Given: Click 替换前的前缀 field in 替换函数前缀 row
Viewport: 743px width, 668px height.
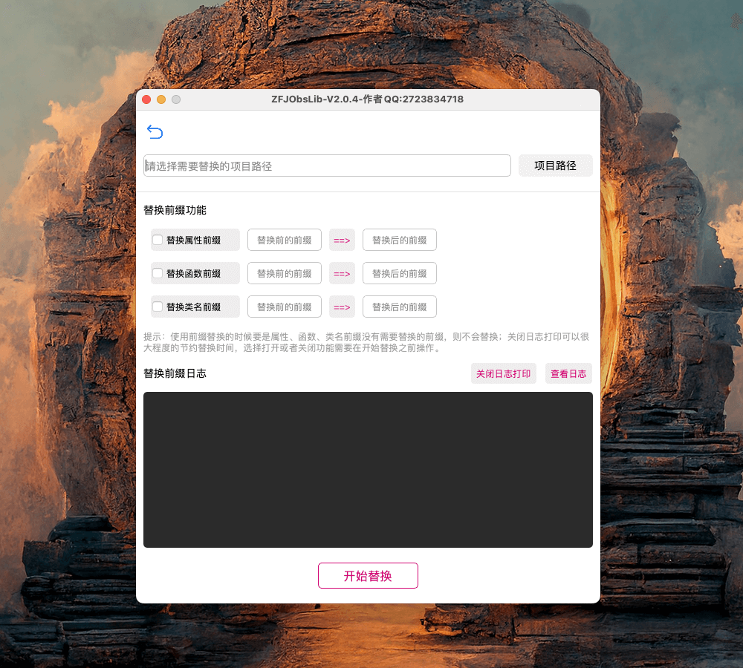Looking at the screenshot, I should [x=285, y=273].
